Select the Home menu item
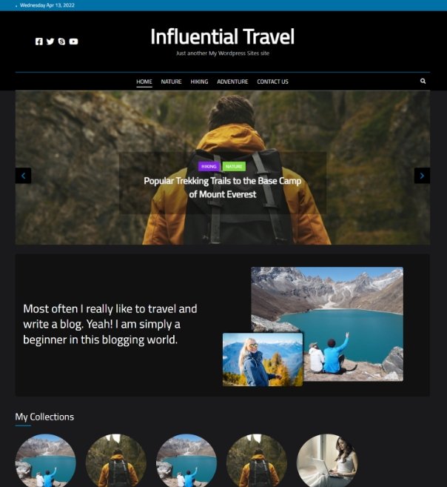The height and width of the screenshot is (487, 447). tap(144, 82)
